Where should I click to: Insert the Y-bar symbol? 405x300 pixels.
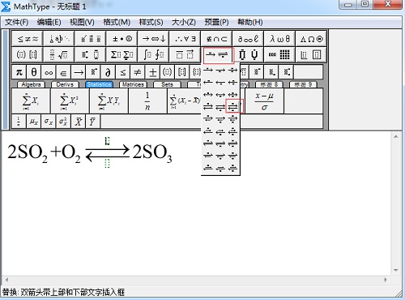tap(93, 122)
